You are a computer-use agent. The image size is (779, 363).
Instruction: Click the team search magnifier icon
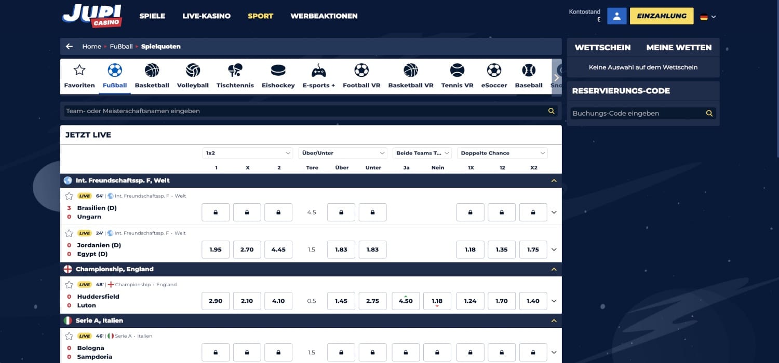pyautogui.click(x=552, y=111)
